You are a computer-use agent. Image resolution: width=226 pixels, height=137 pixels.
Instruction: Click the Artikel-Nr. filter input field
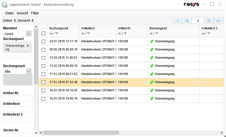[18, 98]
